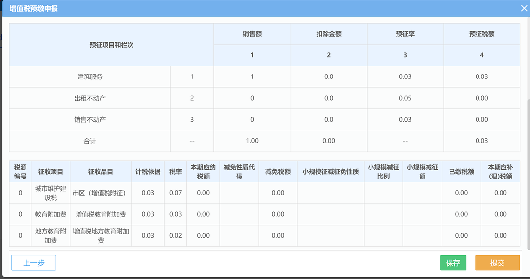Click the green 保存 button
This screenshot has width=530, height=279.
[453, 263]
